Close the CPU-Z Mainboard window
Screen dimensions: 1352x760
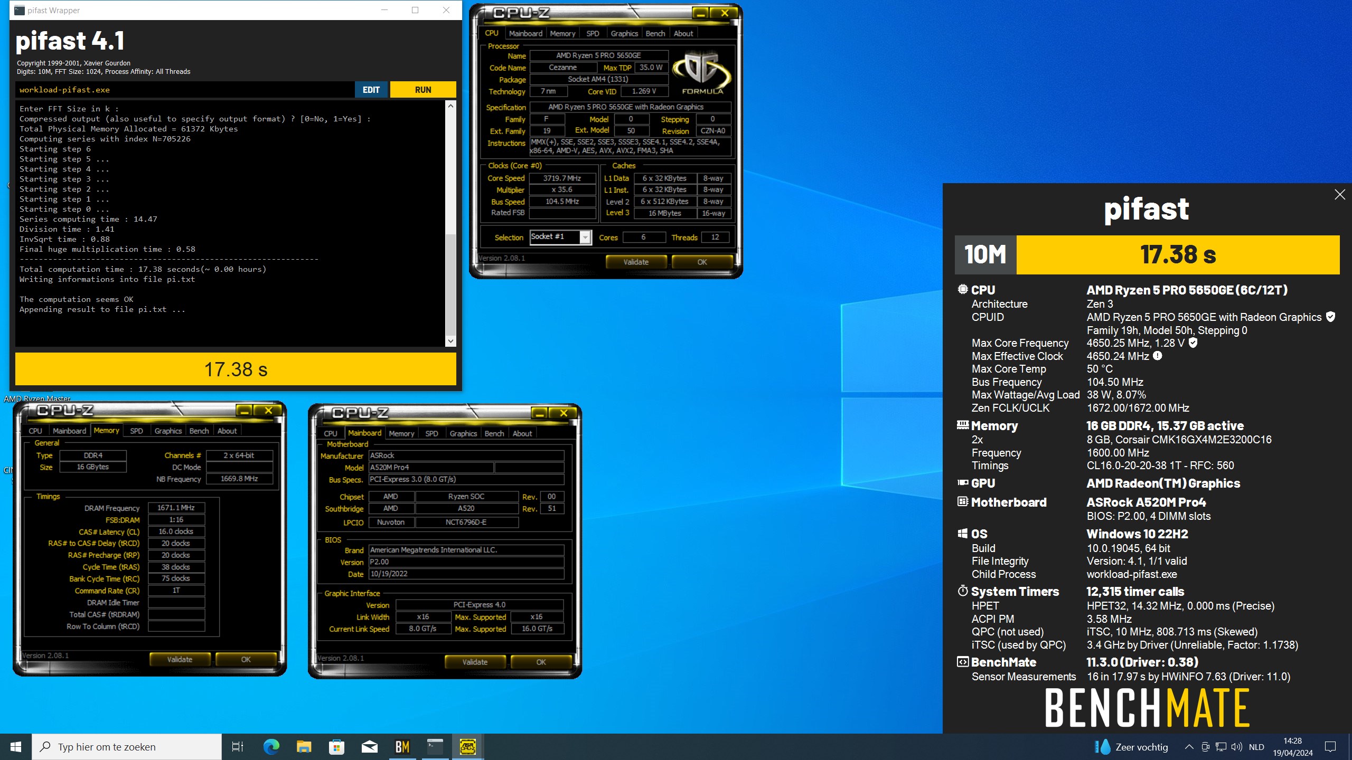[x=564, y=413]
